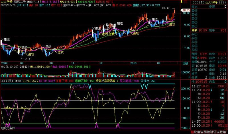Click the red window icon beside the anchor
228x134 pixels.
pyautogui.click(x=186, y=2)
